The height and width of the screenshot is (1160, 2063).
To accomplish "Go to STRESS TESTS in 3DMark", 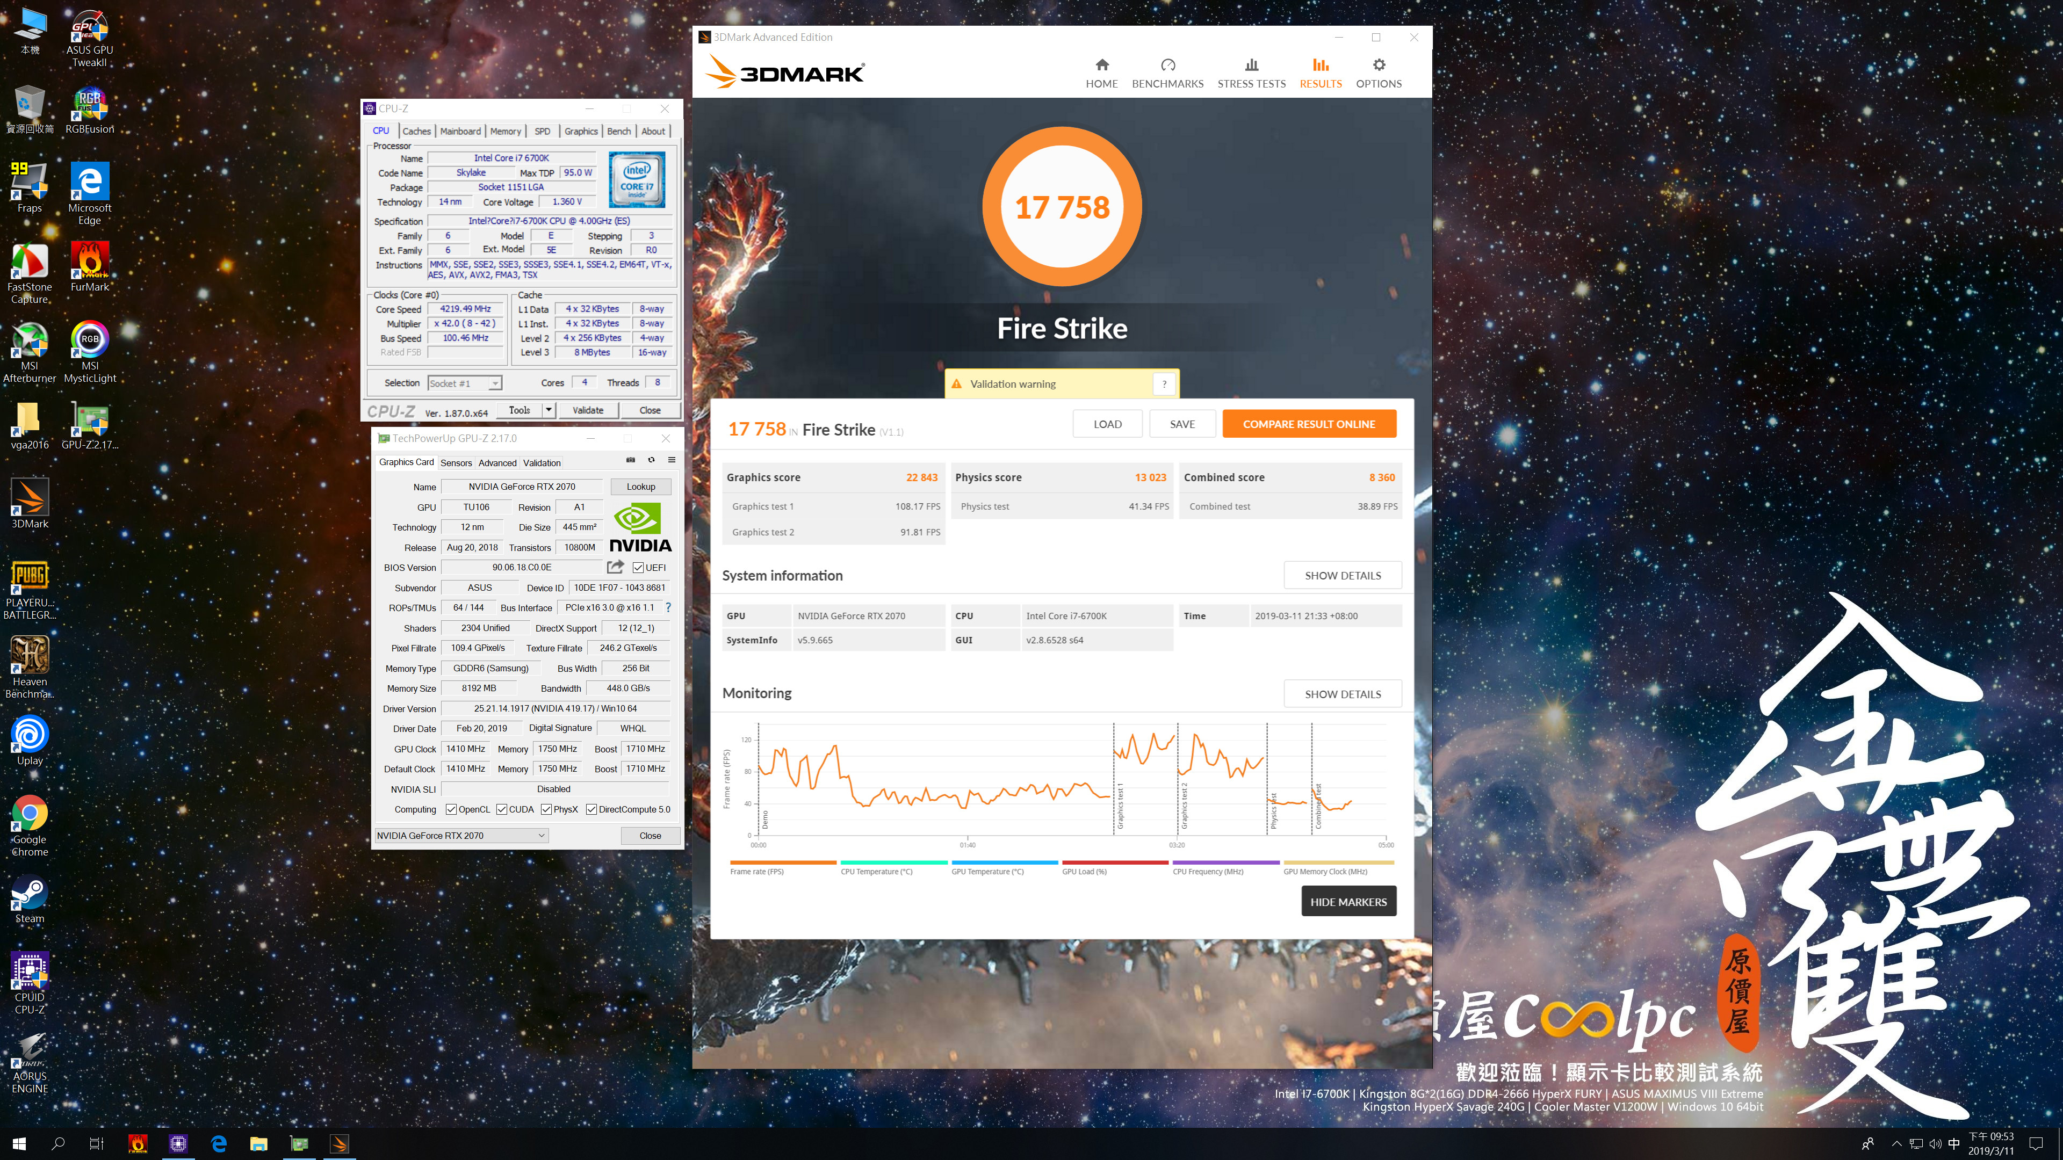I will [1251, 73].
